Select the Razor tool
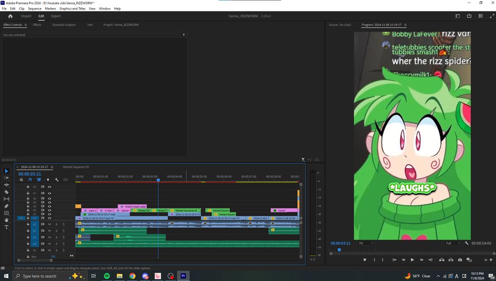The width and height of the screenshot is (496, 281). pos(6,192)
